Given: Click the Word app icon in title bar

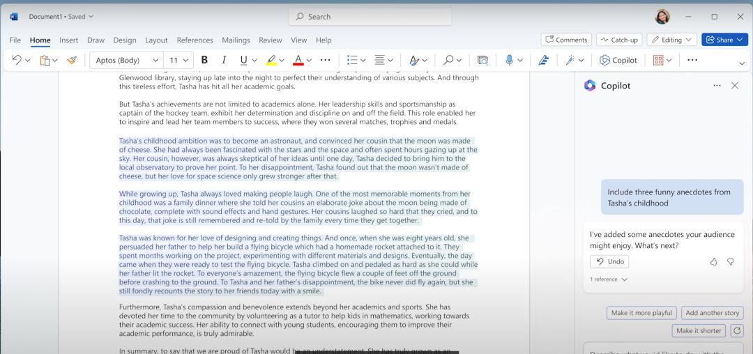Looking at the screenshot, I should point(14,17).
